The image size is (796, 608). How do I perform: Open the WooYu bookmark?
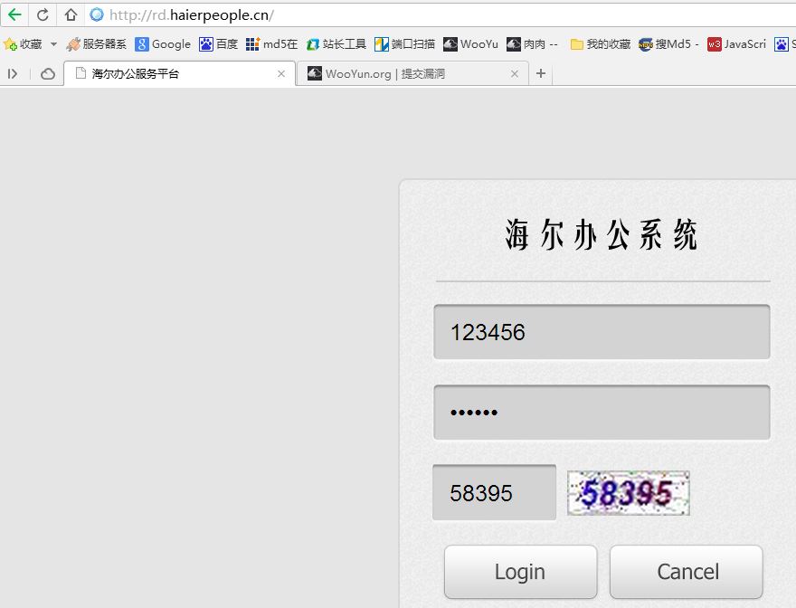click(x=470, y=44)
